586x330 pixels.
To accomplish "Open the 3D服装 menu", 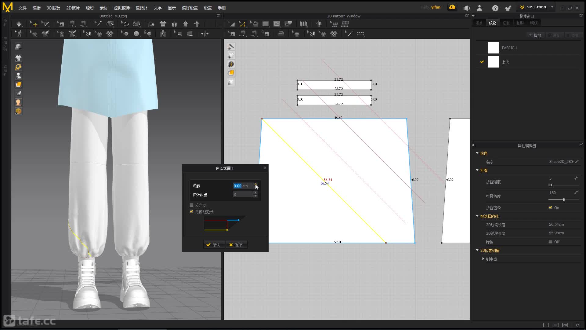I will [x=53, y=8].
